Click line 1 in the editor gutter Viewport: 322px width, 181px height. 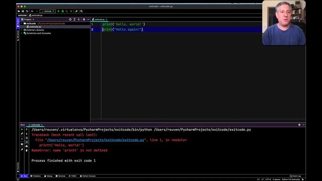point(92,24)
